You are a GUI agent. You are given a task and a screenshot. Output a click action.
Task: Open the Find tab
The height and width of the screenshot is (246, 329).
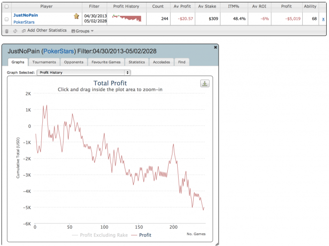[182, 62]
